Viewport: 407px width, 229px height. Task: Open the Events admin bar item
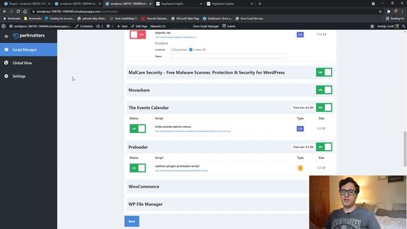pyautogui.click(x=229, y=26)
